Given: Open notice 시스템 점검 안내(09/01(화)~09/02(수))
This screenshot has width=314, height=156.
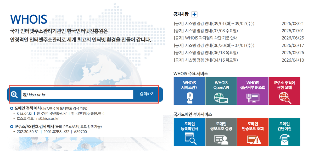Looking at the screenshot, I should [x=214, y=24].
